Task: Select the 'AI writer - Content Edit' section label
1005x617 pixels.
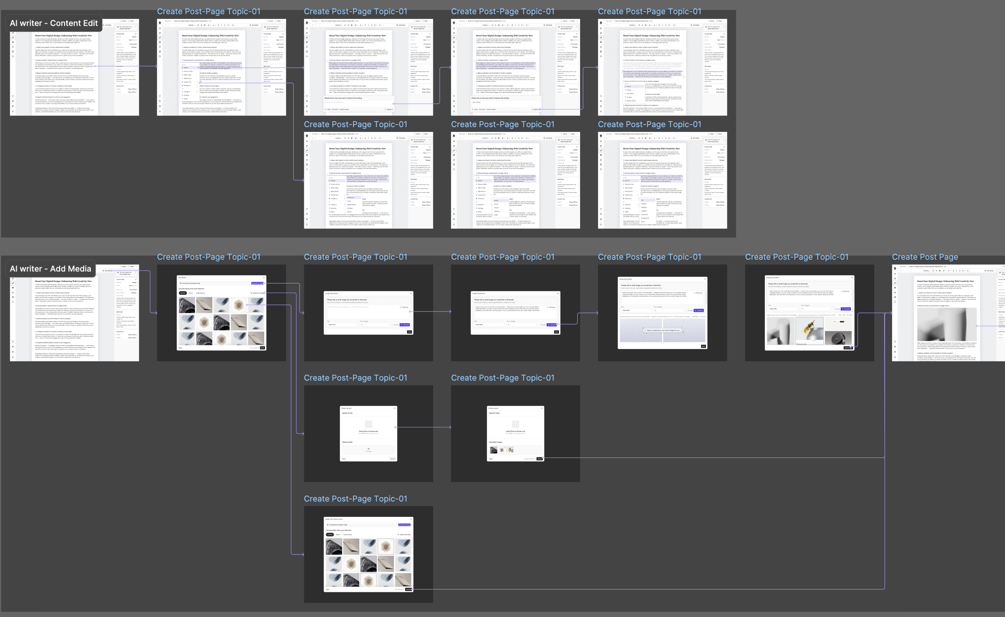Action: pos(54,23)
